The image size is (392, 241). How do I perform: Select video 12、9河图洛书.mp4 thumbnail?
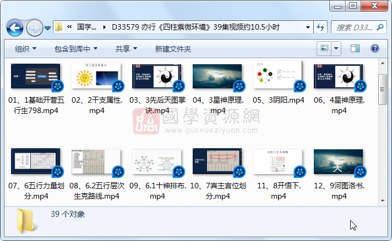[x=339, y=161]
